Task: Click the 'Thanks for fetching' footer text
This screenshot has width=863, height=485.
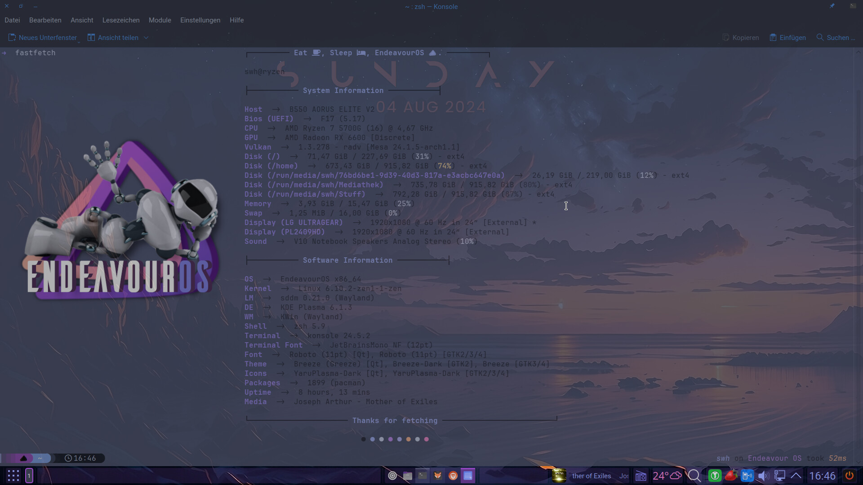Action: click(x=395, y=421)
